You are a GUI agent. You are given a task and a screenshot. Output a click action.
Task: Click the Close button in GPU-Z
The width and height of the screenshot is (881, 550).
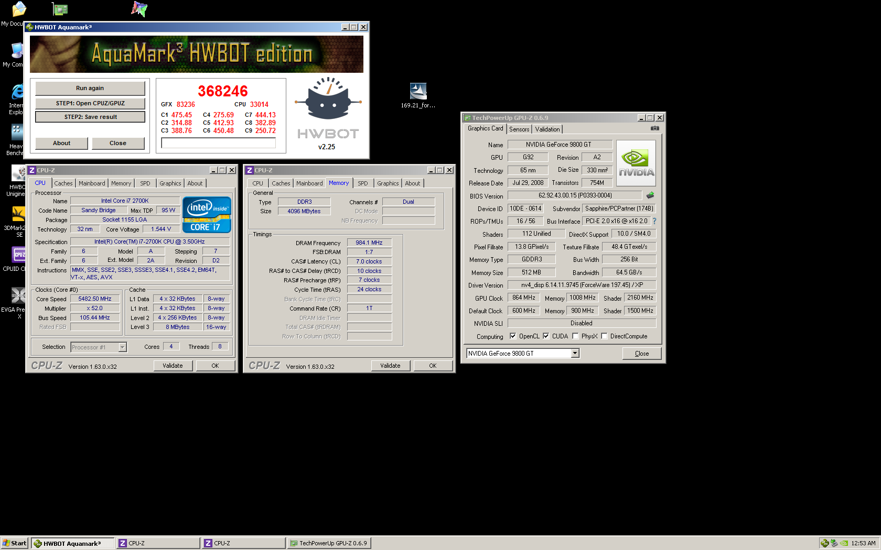pos(642,354)
